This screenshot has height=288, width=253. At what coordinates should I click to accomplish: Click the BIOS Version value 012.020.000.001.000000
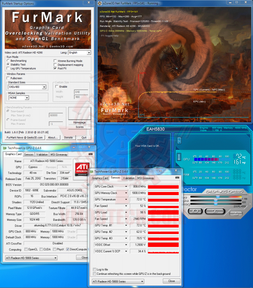[54, 184]
